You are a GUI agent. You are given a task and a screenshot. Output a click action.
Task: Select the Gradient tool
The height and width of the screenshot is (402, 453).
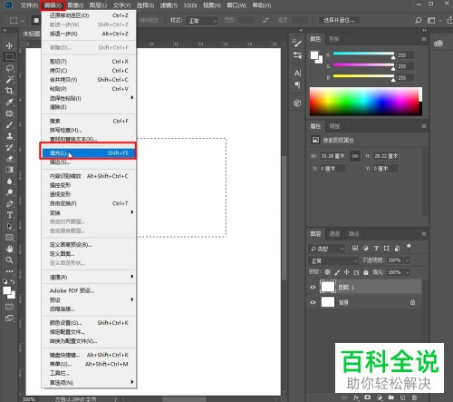coord(9,170)
